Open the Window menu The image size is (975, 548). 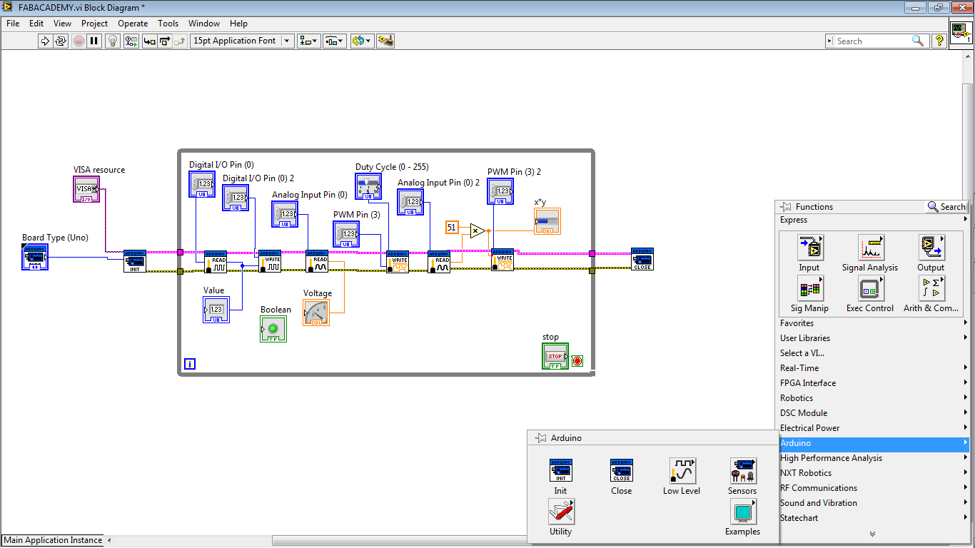(204, 24)
